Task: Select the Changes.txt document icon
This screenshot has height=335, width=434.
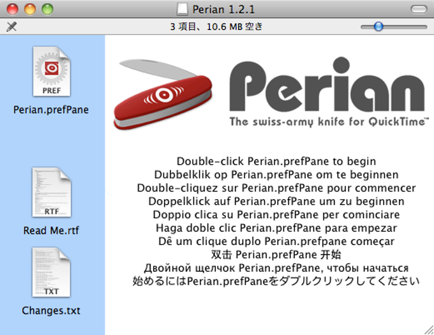Action: [x=52, y=272]
